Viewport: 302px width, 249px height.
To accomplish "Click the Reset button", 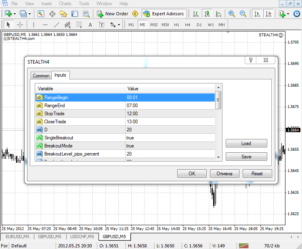I will 257,174.
